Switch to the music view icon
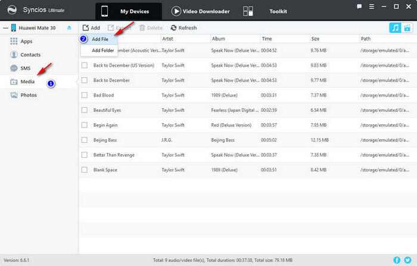This screenshot has height=266, width=417. point(395,27)
